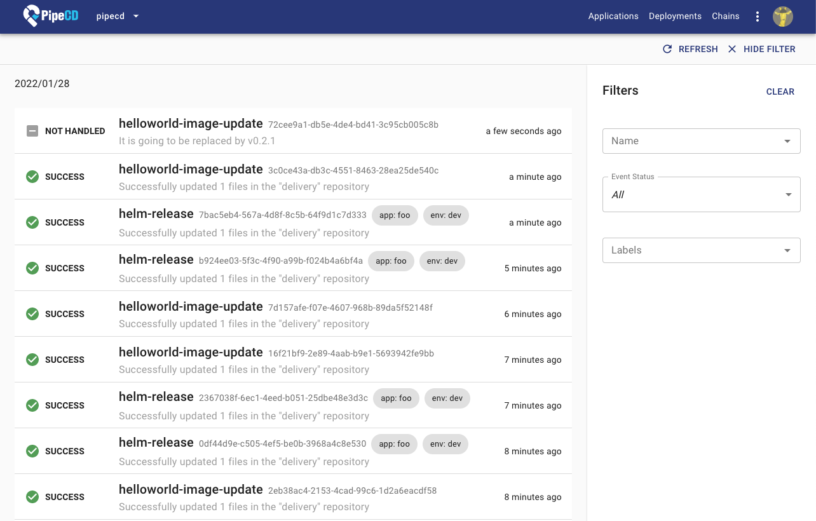Image resolution: width=816 pixels, height=521 pixels.
Task: Open the Event Status dropdown
Action: 701,194
